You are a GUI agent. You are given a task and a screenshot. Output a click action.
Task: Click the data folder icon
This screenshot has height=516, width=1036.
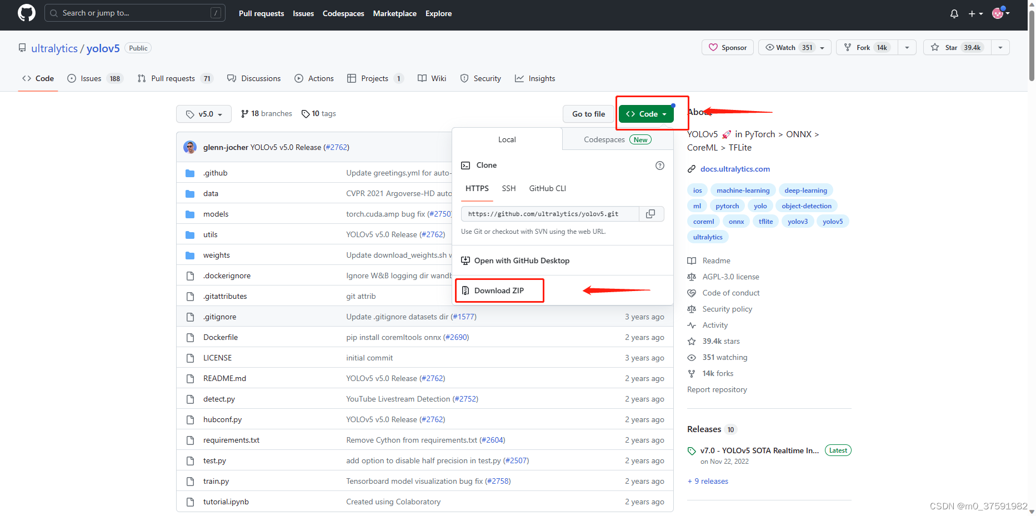click(190, 194)
